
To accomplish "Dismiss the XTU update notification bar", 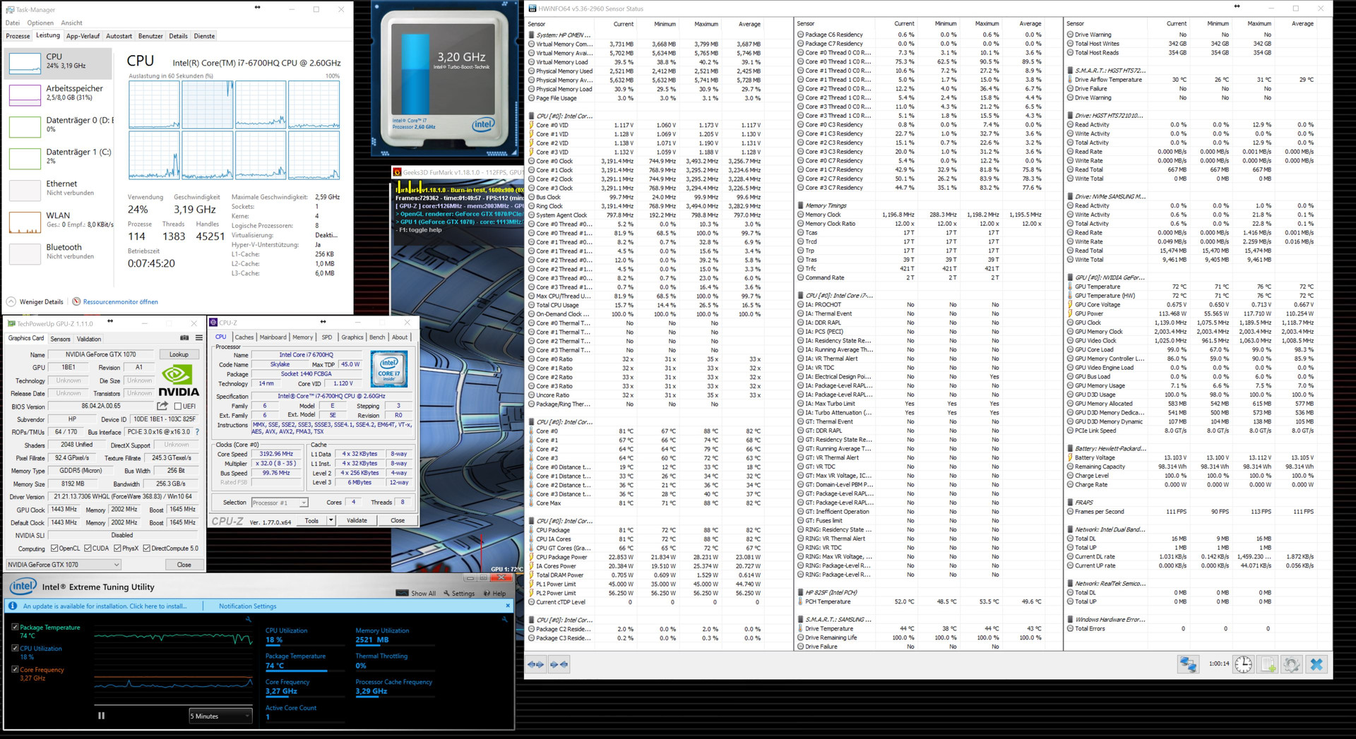I will pyautogui.click(x=506, y=606).
